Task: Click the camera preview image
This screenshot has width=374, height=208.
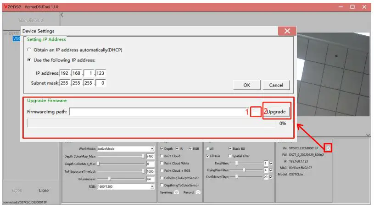Action: pyautogui.click(x=333, y=74)
